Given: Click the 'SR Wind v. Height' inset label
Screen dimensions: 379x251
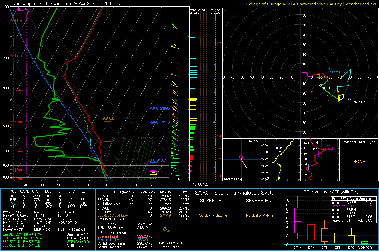Looking at the screenshot, I should point(313,146).
